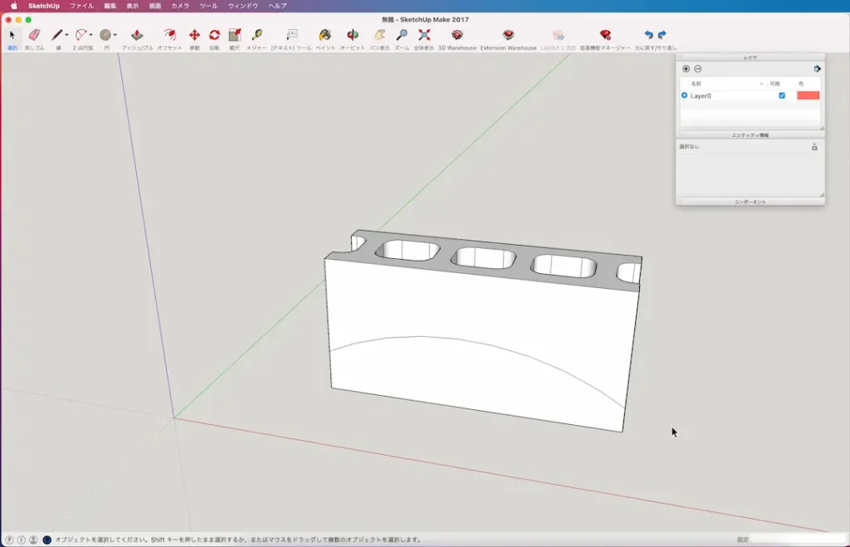This screenshot has width=850, height=547.
Task: Open the カメラ menu
Action: click(x=180, y=6)
